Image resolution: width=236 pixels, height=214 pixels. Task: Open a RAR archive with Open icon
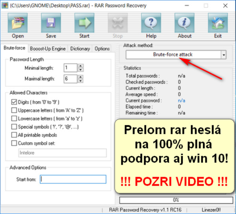click(18, 23)
